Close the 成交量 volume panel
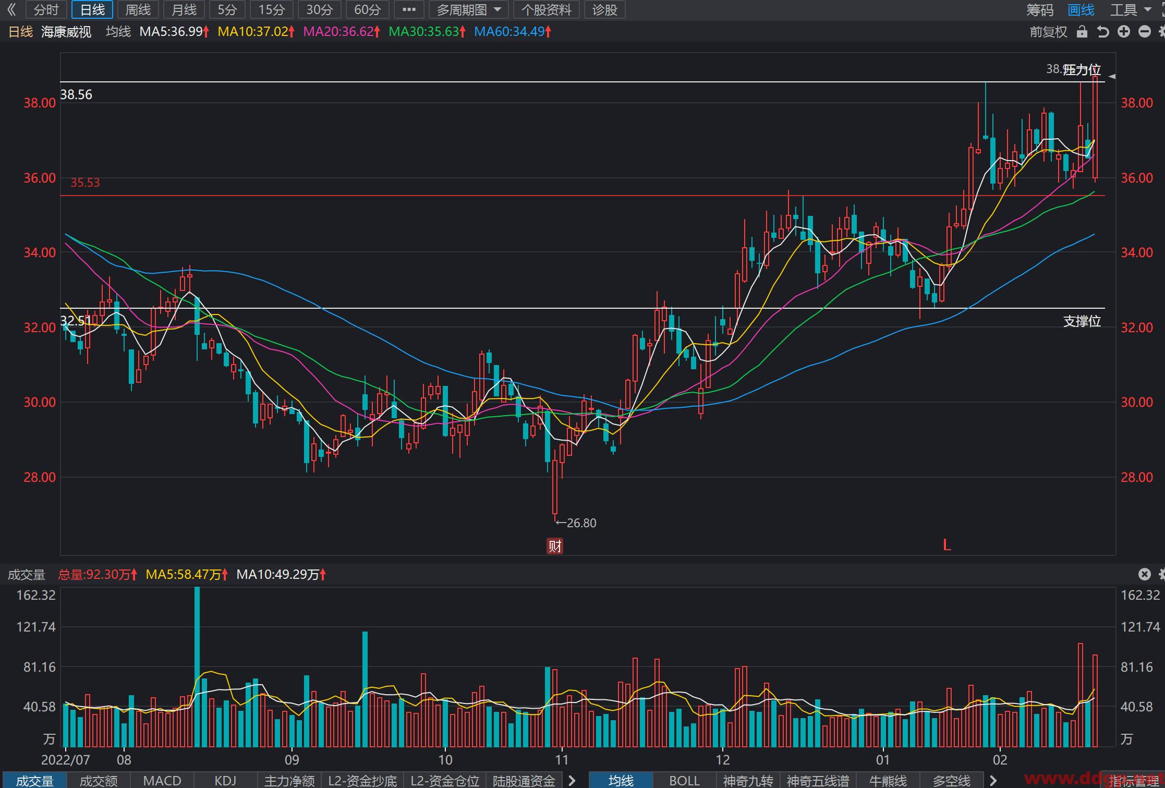The width and height of the screenshot is (1165, 788). click(1144, 574)
